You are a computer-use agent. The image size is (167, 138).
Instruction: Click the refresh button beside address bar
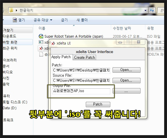pyautogui.click(x=152, y=10)
